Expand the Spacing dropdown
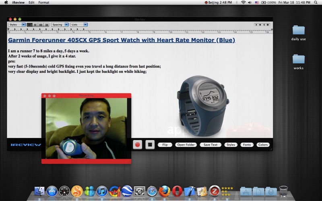This screenshot has width=322, height=201. pyautogui.click(x=60, y=25)
